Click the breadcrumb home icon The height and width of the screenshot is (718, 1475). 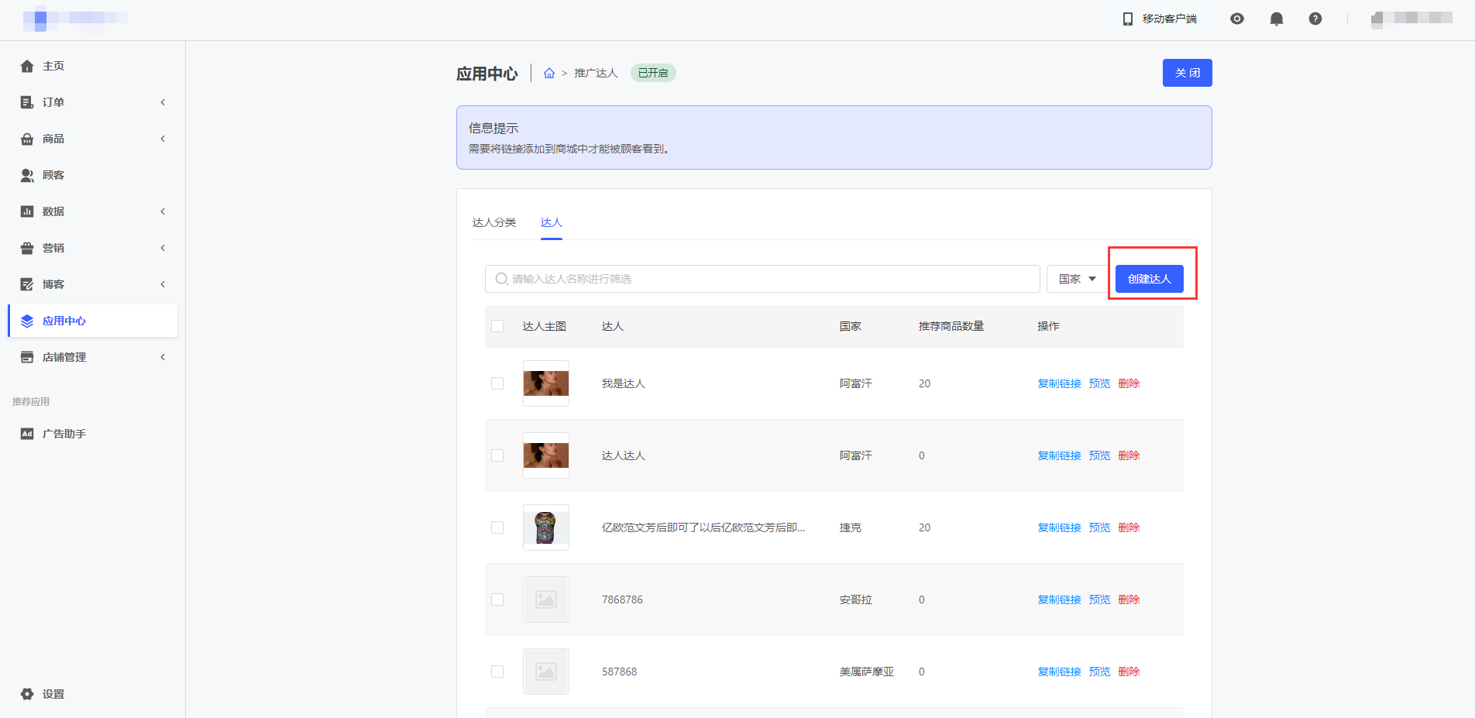549,73
